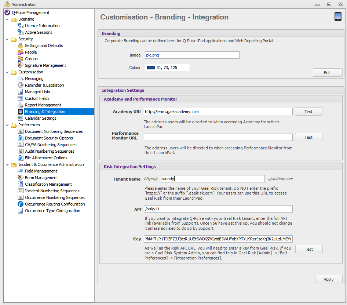This screenshot has height=305, width=347.
Task: Click the Signature Management icon
Action: click(21, 65)
